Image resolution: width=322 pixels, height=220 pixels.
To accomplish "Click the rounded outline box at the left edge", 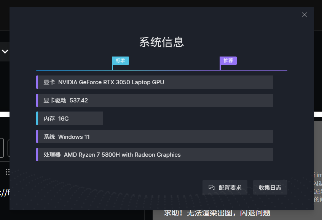I will 2,148.
